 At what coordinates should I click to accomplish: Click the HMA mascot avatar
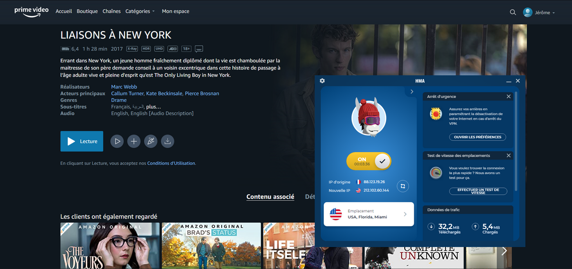(368, 117)
